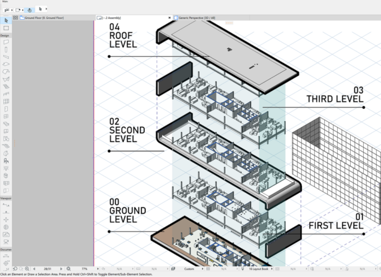Click the 77% zoom value
The height and width of the screenshot is (277, 381).
tap(84, 269)
